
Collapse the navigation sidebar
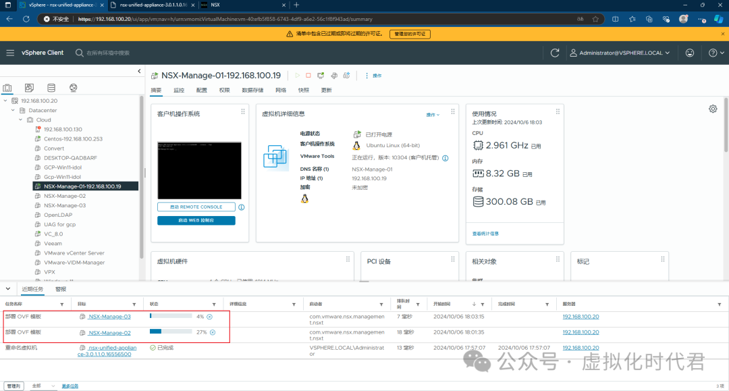139,71
